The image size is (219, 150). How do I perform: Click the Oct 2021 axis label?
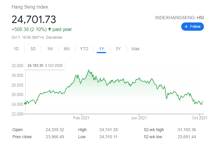click(200, 118)
